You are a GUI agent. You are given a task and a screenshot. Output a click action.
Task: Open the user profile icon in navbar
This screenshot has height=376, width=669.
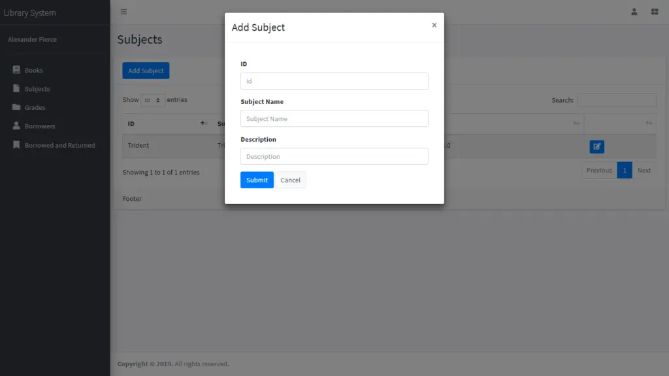pyautogui.click(x=634, y=12)
